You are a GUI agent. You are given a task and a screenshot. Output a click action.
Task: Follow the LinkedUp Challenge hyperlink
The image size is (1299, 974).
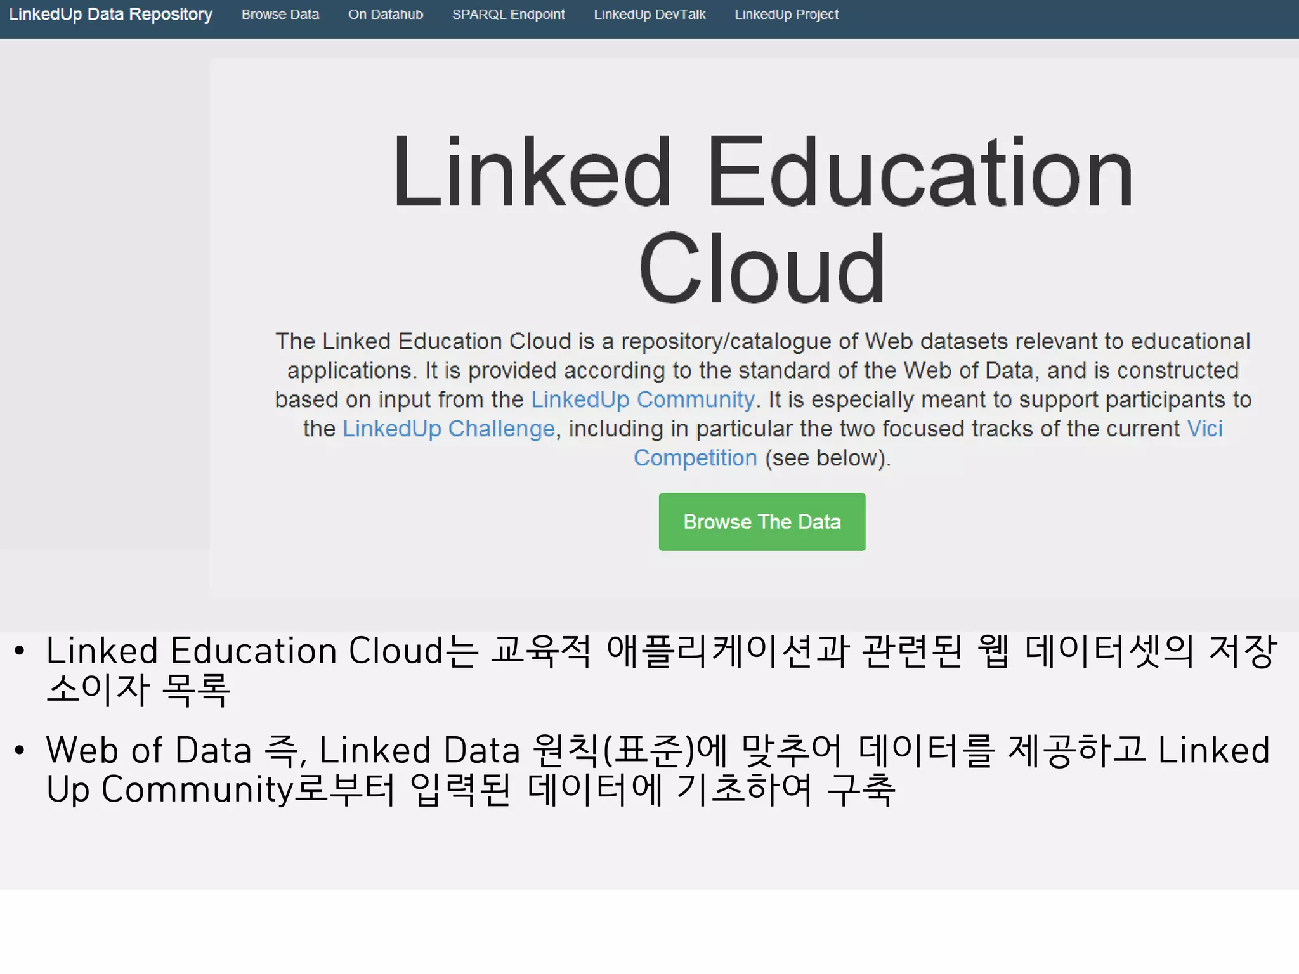449,429
